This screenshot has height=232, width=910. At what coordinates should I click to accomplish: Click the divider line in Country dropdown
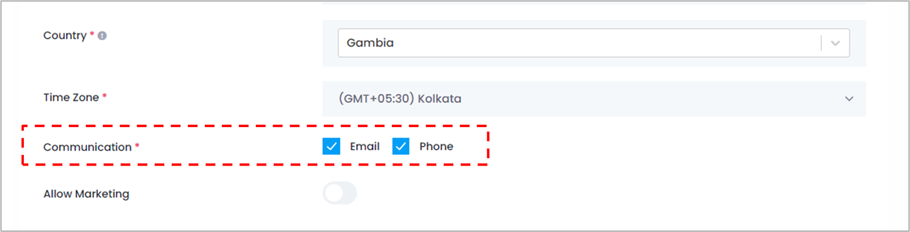click(x=821, y=43)
